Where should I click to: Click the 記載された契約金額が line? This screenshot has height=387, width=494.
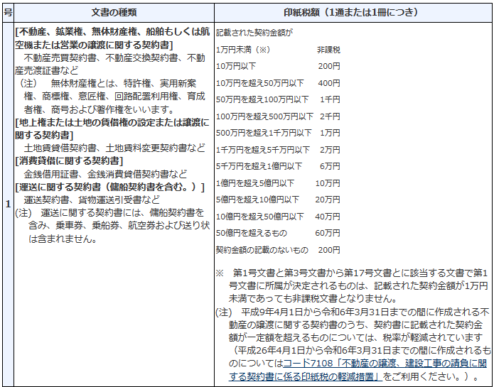pyautogui.click(x=254, y=33)
